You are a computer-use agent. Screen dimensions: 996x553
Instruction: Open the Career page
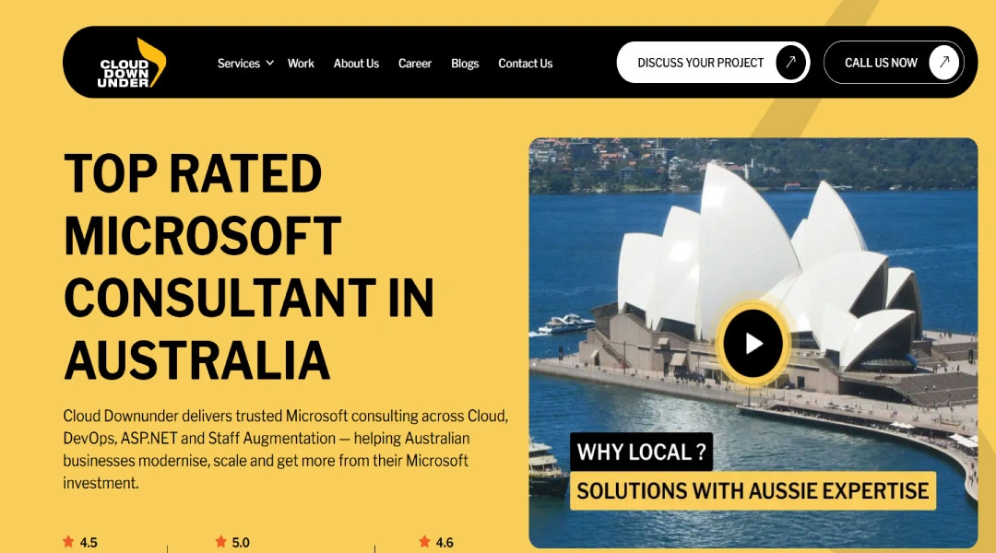(x=415, y=63)
